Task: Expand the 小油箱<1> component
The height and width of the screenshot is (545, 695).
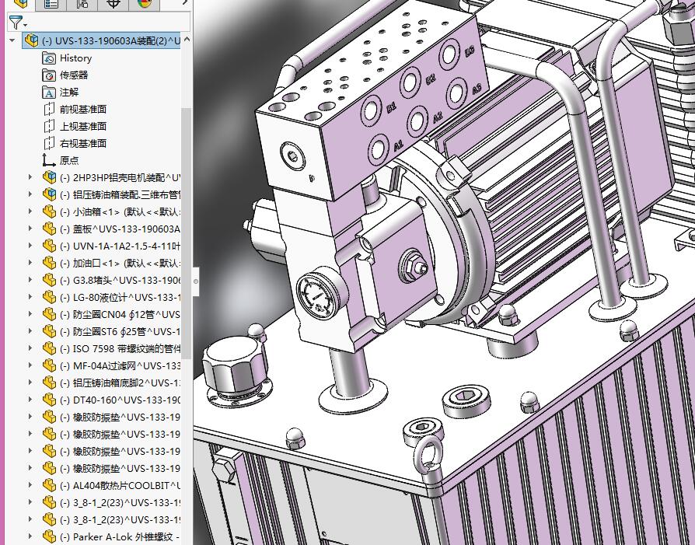Action: [30, 211]
